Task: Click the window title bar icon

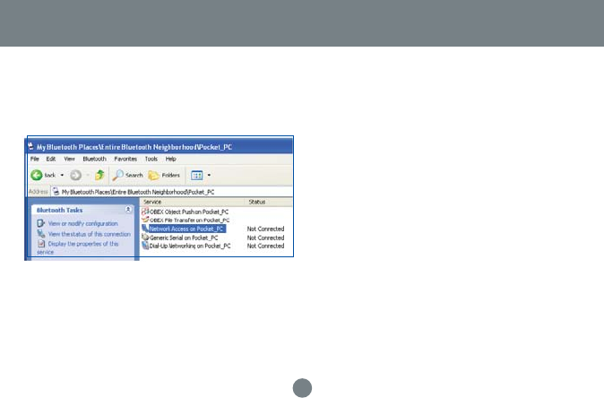Action: point(30,146)
